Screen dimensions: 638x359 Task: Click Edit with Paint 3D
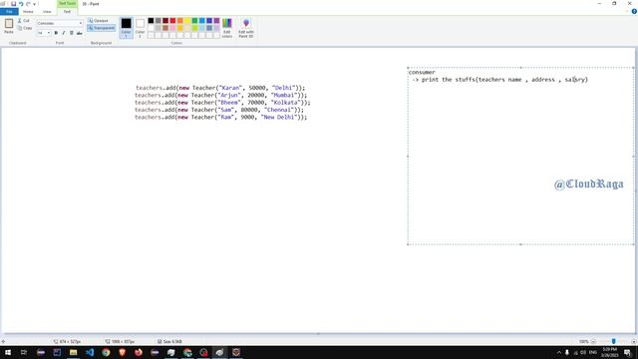246,28
